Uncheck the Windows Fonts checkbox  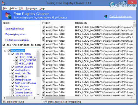(13, 70)
